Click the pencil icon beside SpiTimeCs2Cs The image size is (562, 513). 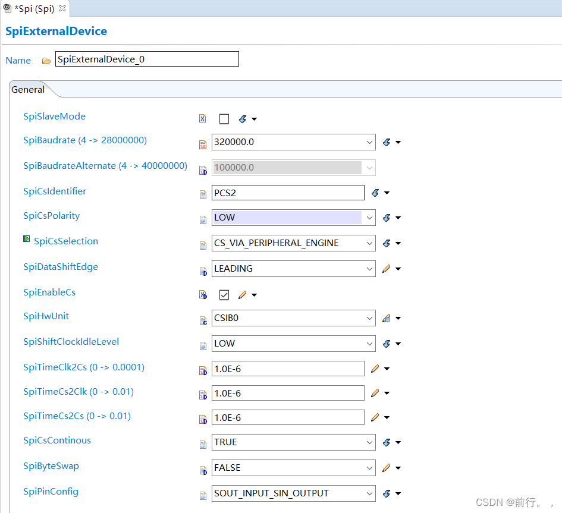pyautogui.click(x=375, y=417)
